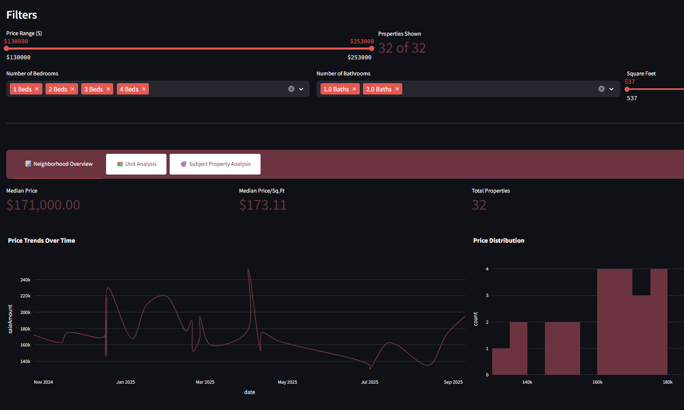The width and height of the screenshot is (684, 410).
Task: Expand the Number of Bedrooms dropdown
Action: (301, 89)
